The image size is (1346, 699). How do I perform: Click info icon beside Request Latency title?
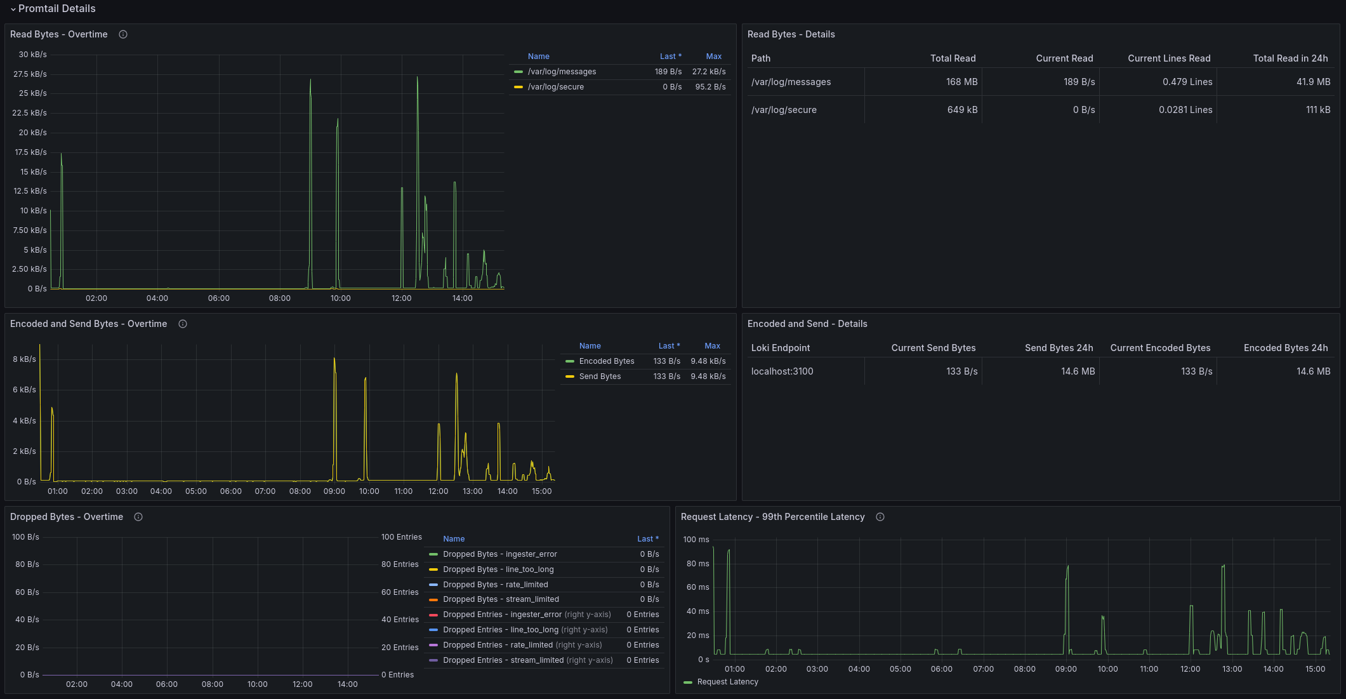pos(880,517)
